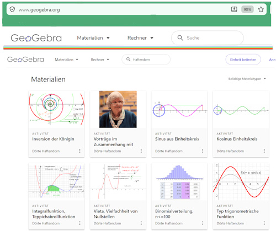This screenshot has width=276, height=231.
Task: Click magnifier icon beside Haftendorn search
Action: point(128,60)
